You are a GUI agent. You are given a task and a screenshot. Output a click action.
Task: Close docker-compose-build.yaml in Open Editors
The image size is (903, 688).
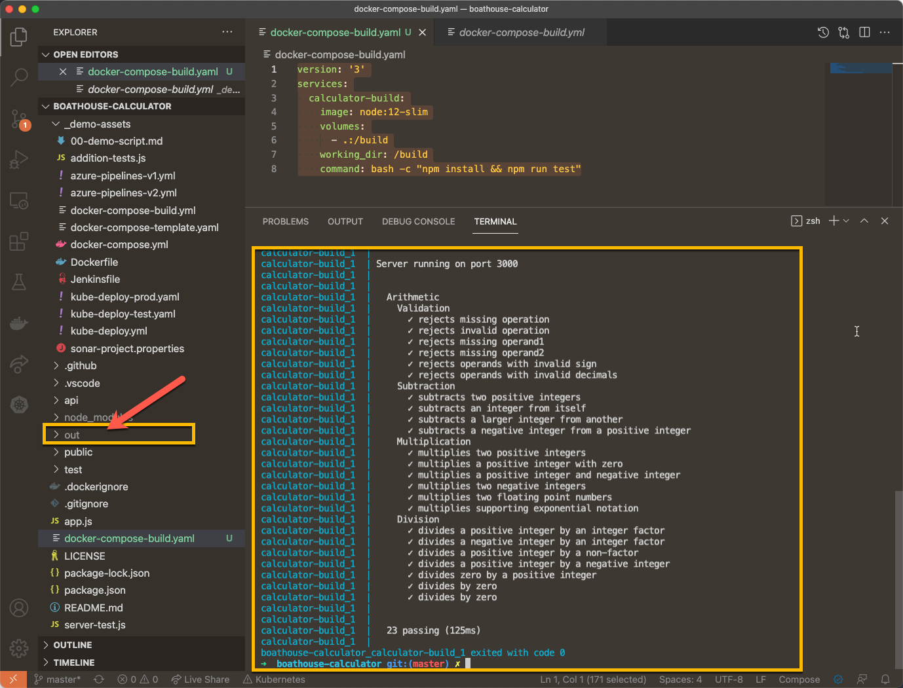63,72
